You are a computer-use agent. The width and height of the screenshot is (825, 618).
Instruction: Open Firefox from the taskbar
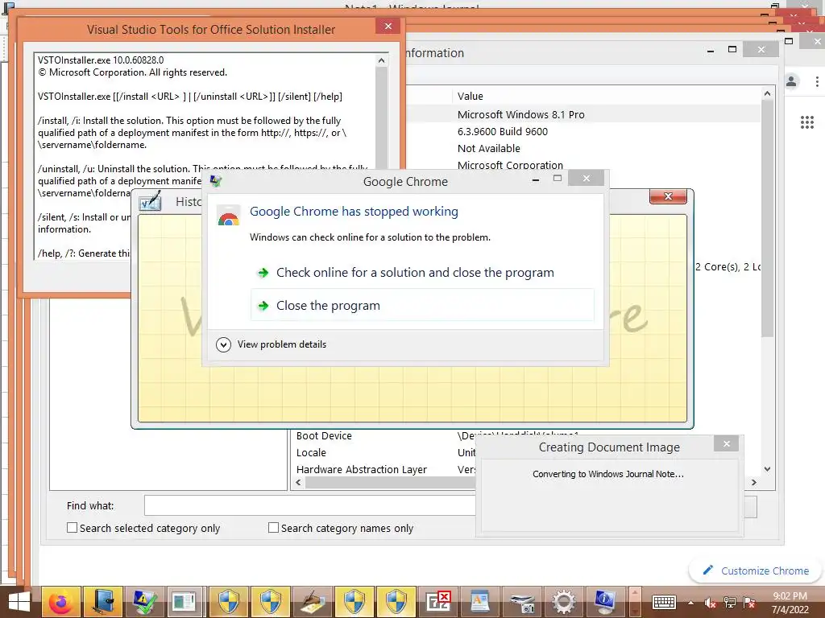coord(61,602)
